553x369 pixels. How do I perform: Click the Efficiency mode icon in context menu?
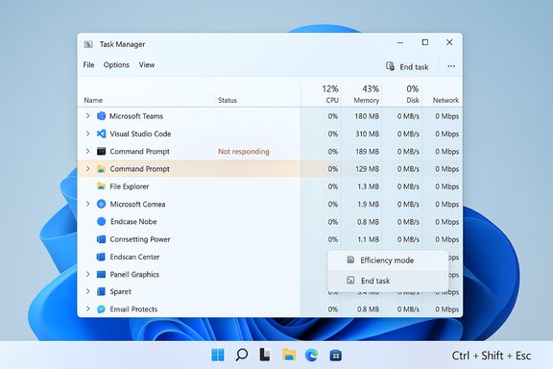(350, 259)
